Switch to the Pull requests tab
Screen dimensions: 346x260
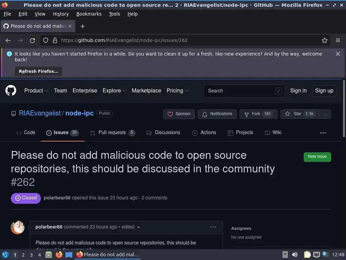(113, 133)
